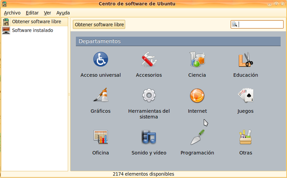
Task: Click the Sonido y vídeo label
Action: (149, 153)
